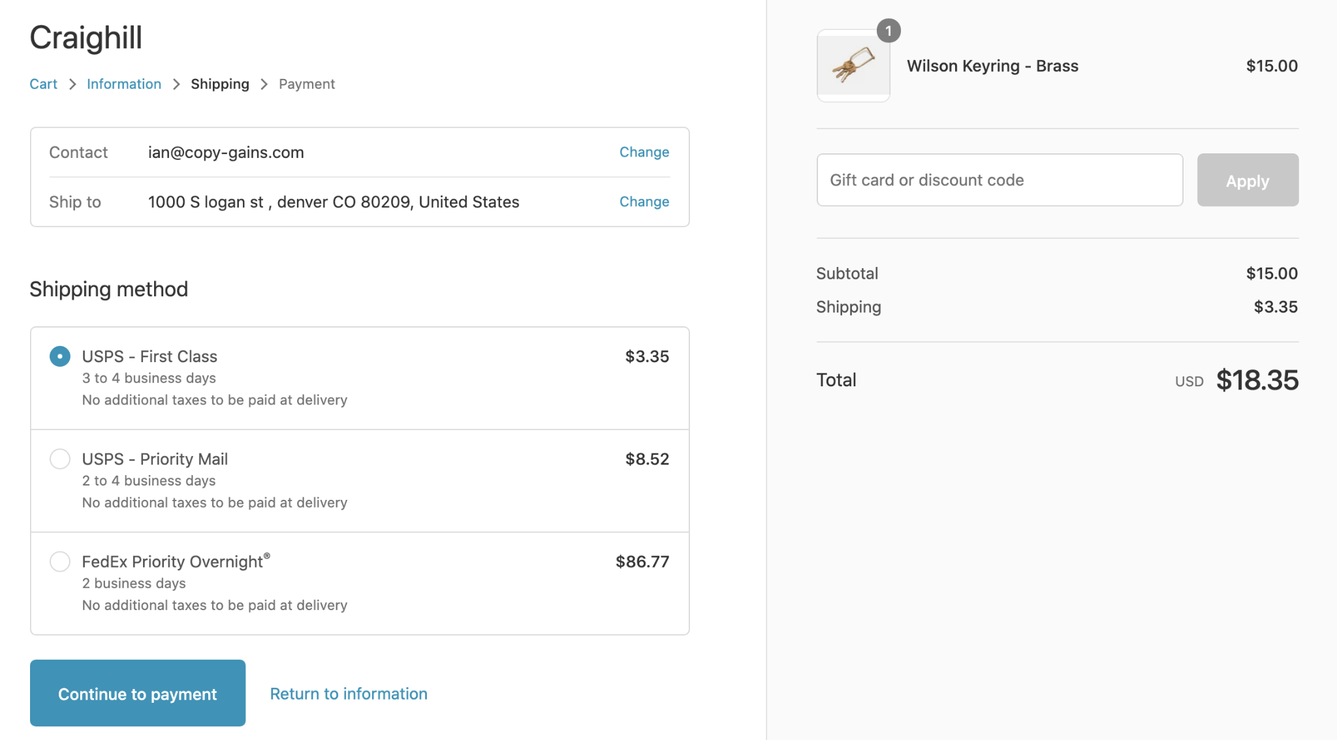The width and height of the screenshot is (1337, 740).
Task: Click chevron between Information and Shipping
Action: tap(176, 84)
